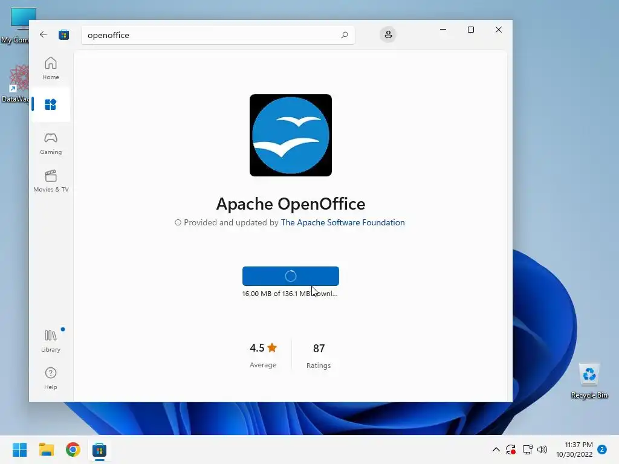Open the Movies & TV section
The height and width of the screenshot is (464, 619).
pyautogui.click(x=51, y=181)
